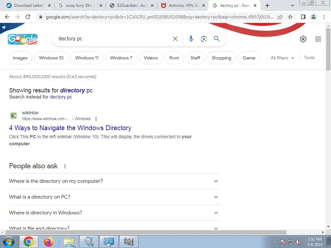The width and height of the screenshot is (331, 248).
Task: Expand Where is directory in Windows
Action: click(x=114, y=213)
